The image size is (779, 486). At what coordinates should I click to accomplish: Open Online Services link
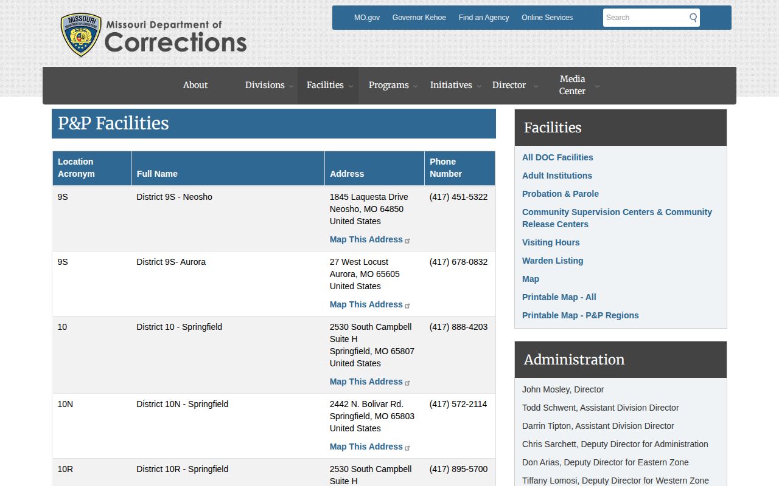(x=547, y=18)
